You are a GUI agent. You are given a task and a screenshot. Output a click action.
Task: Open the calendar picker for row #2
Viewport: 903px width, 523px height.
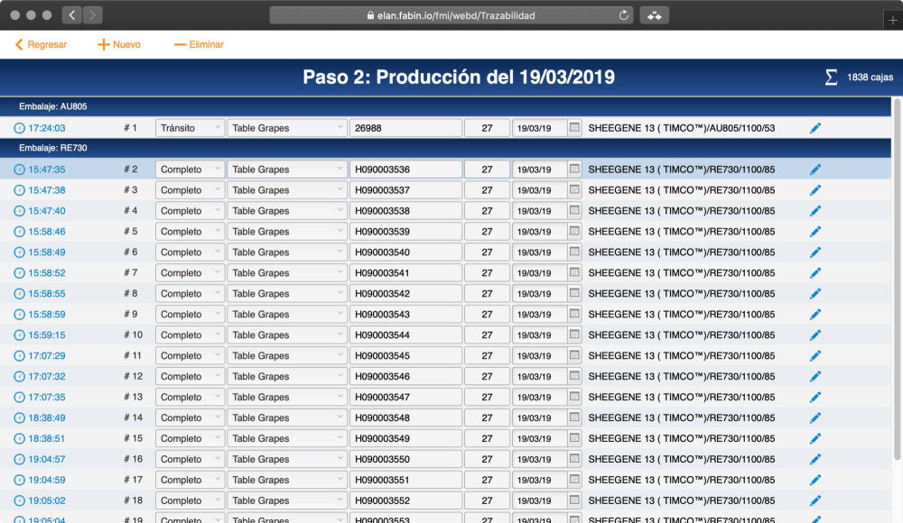574,170
